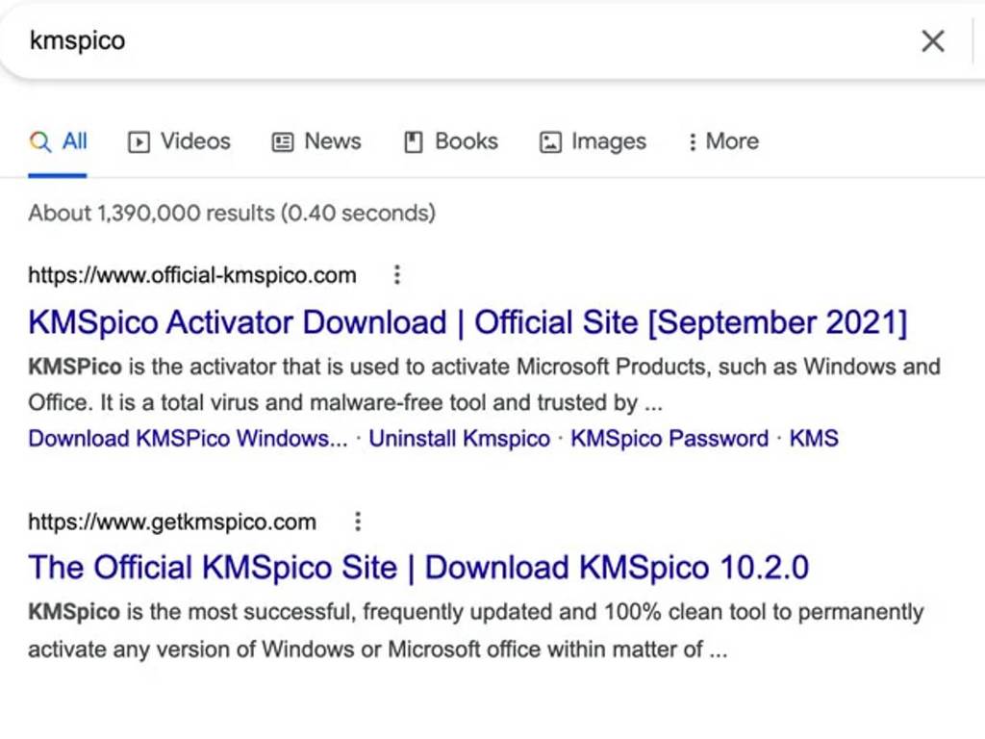Image resolution: width=985 pixels, height=739 pixels.
Task: Follow the KMSpico Password sitelink
Action: point(669,438)
